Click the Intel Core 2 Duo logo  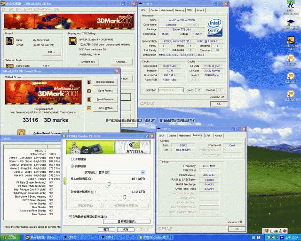click(215, 27)
